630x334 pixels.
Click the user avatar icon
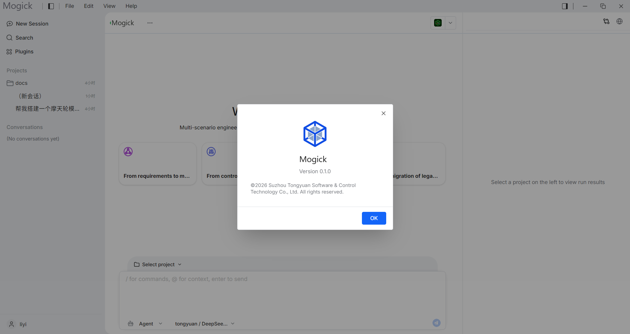[x=11, y=324]
